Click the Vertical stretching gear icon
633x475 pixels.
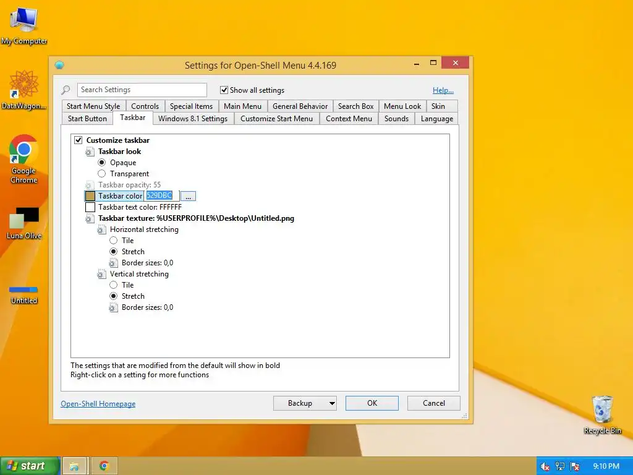(101, 274)
